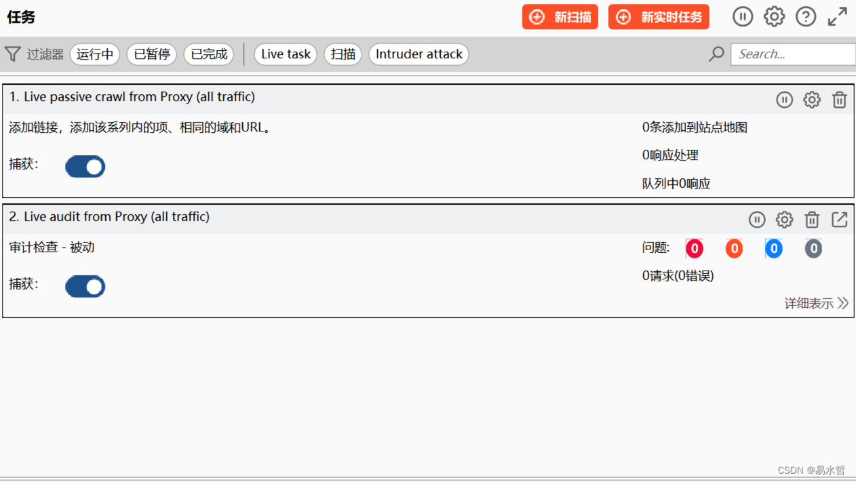Click the 新扫描 button
The image size is (856, 482).
(560, 17)
